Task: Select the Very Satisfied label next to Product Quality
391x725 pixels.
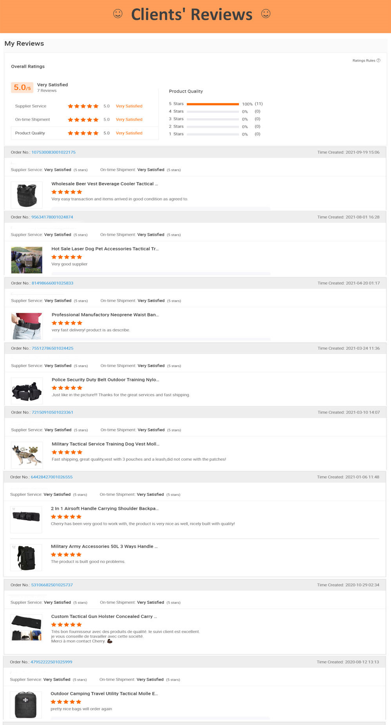Action: (129, 133)
